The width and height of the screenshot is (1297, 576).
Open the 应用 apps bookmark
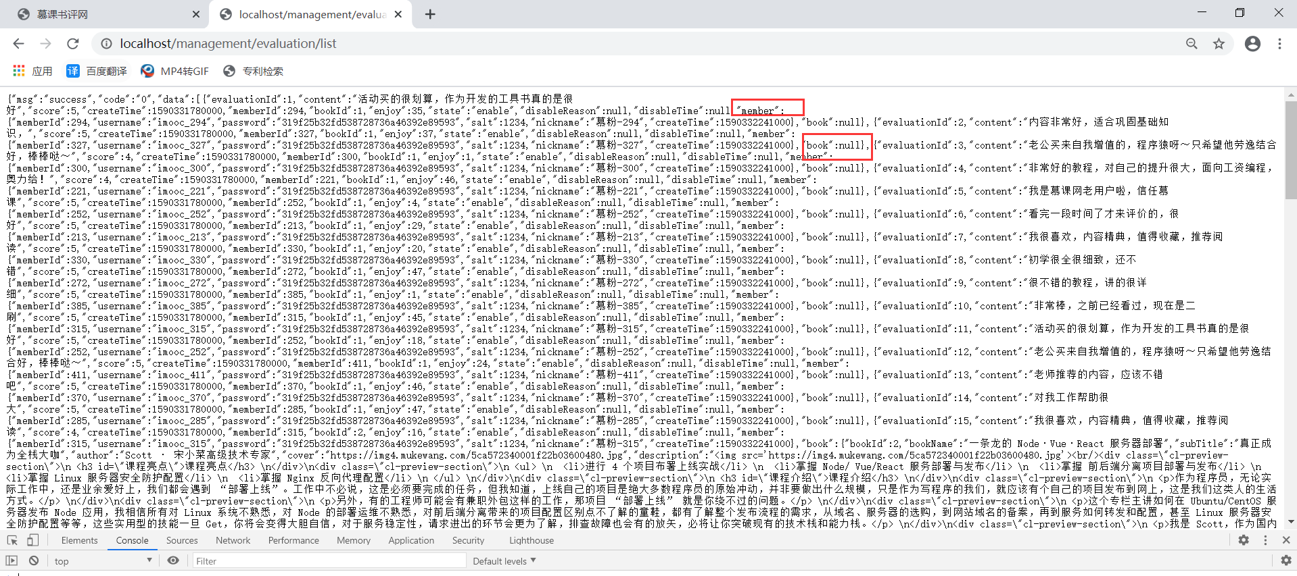pos(32,71)
